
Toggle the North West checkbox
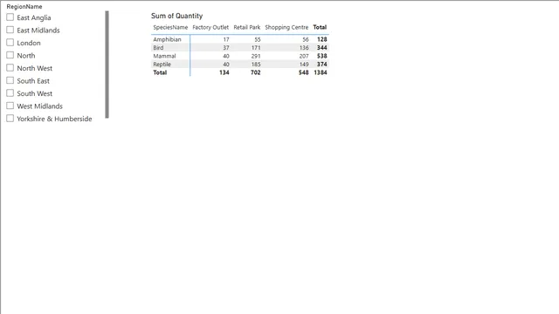coord(10,68)
